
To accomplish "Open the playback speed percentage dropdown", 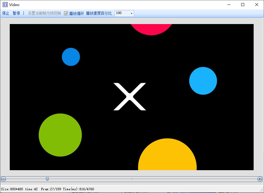I will click(x=132, y=13).
